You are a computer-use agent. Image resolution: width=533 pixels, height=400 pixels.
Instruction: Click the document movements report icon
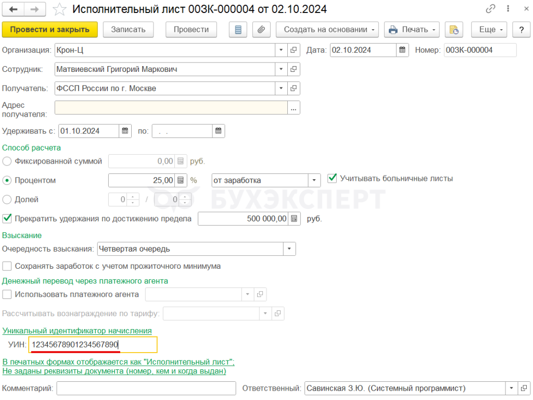click(x=238, y=30)
